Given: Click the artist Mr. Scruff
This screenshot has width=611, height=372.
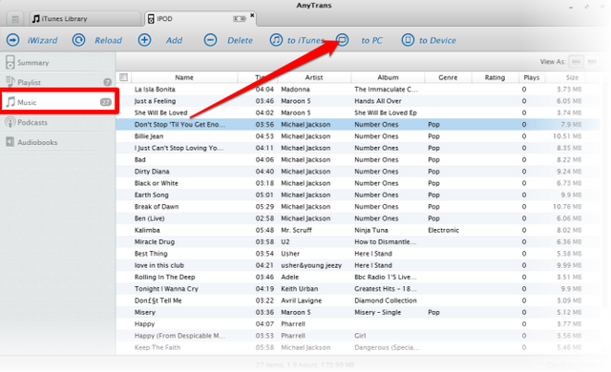Looking at the screenshot, I should tap(296, 230).
